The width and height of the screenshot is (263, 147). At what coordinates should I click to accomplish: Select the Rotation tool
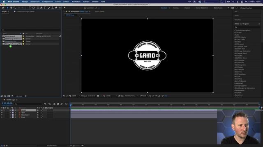click(30, 8)
